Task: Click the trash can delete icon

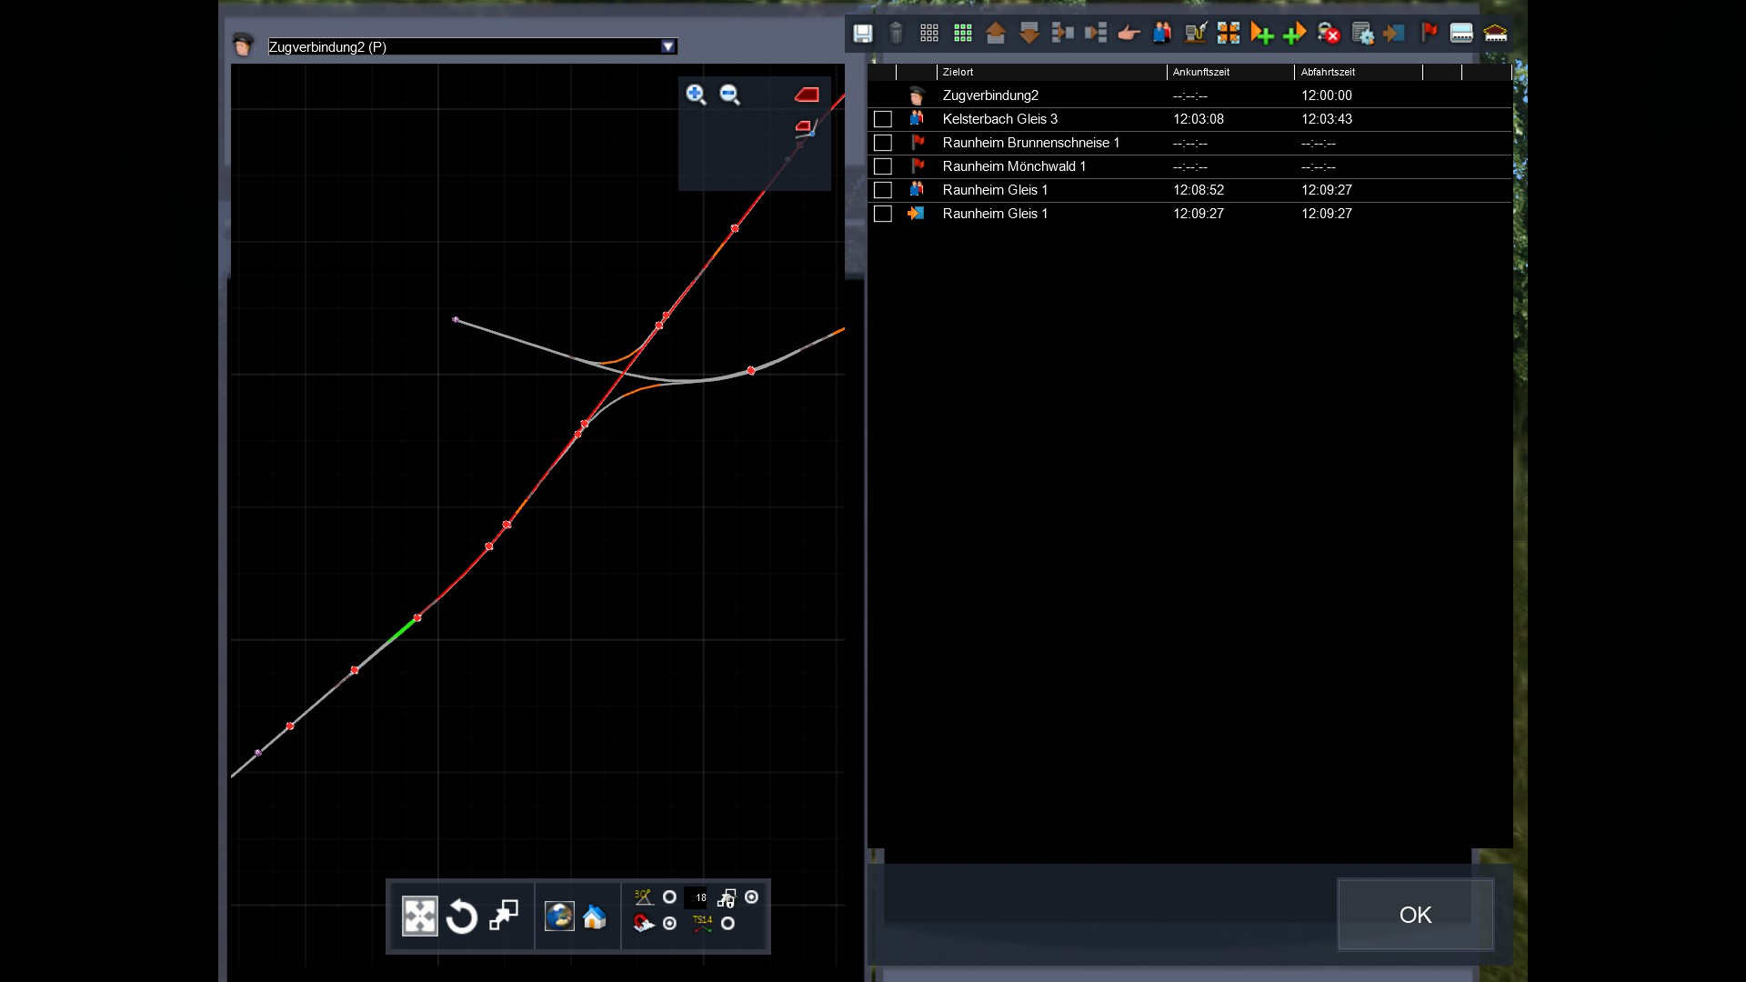Action: pos(896,34)
